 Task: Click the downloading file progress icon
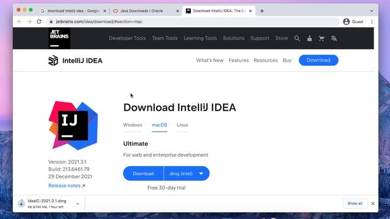click(21, 203)
